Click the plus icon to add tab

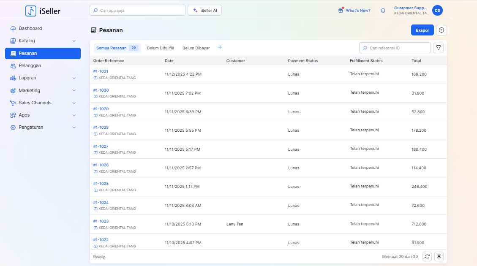click(x=220, y=48)
